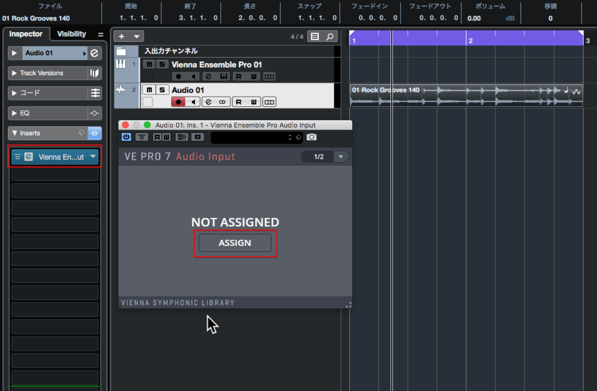597x391 pixels.
Task: Click the plugin window resize grip dots
Action: point(348,304)
